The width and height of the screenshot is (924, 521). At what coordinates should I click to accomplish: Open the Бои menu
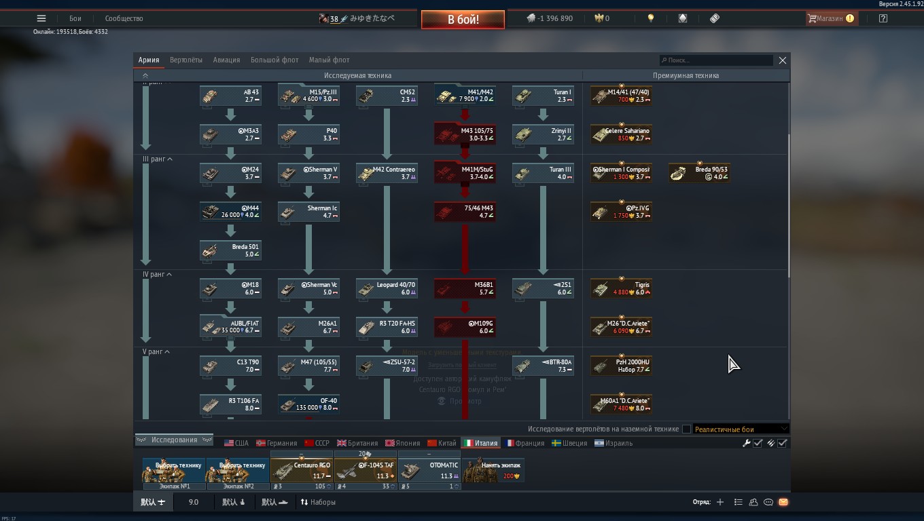[75, 19]
